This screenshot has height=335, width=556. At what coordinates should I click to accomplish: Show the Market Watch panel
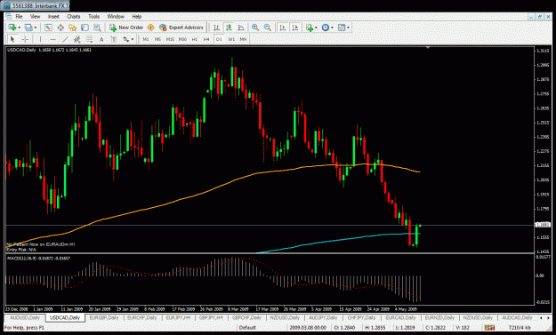(x=48, y=28)
